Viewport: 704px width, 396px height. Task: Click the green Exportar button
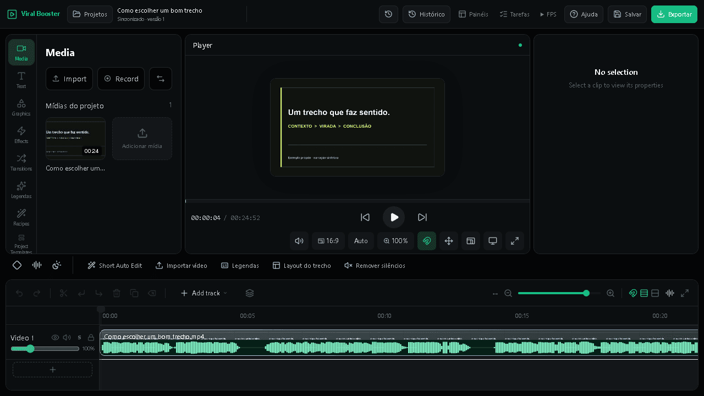point(674,14)
